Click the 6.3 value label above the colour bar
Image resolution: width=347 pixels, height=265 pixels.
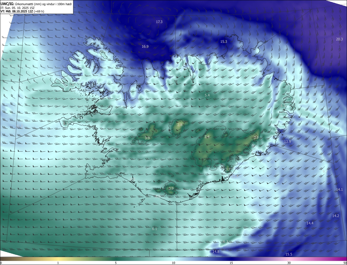225,241
